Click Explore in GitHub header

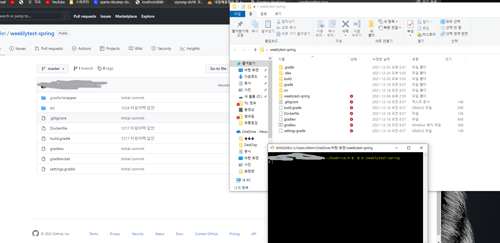[x=148, y=16]
